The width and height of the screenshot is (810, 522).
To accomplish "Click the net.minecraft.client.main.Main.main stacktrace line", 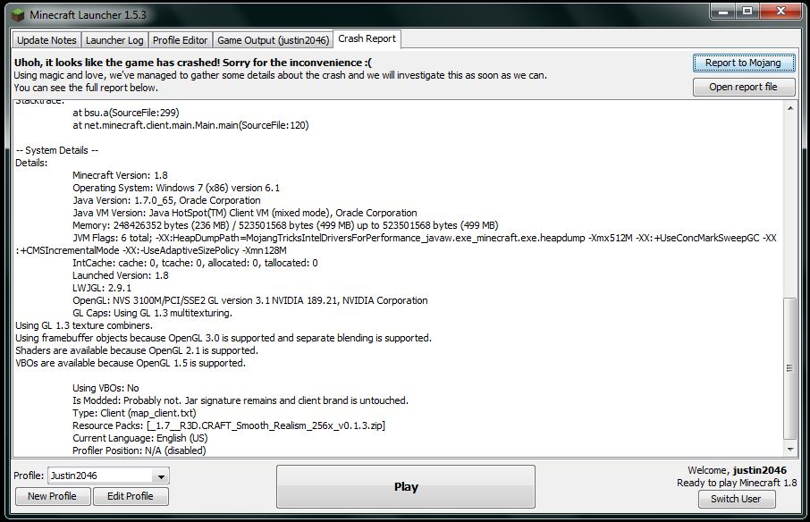I will [190, 125].
